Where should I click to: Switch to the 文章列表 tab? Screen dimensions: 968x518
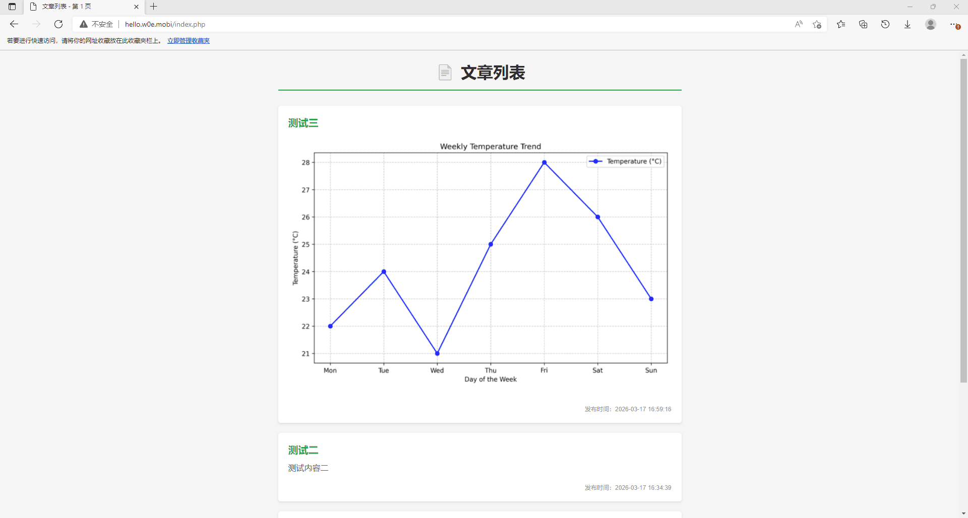point(76,7)
